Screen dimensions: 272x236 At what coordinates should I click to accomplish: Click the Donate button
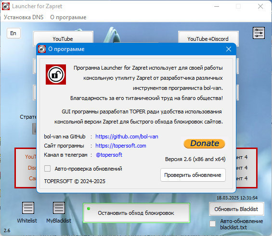[204, 144]
